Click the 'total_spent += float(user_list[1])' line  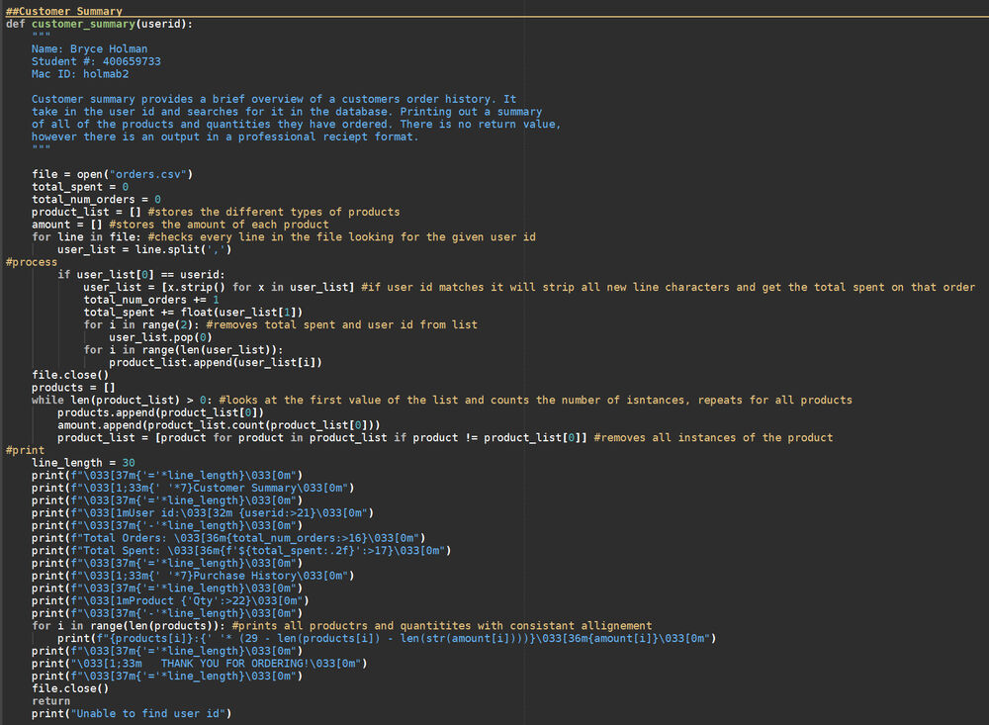click(x=193, y=313)
